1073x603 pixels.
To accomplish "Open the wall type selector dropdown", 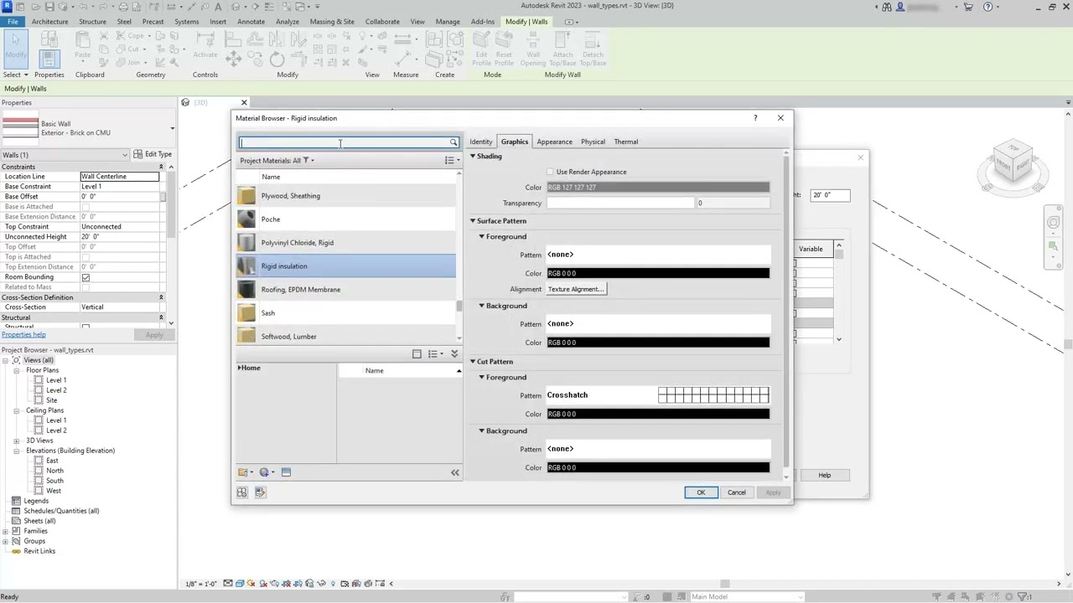I will pyautogui.click(x=172, y=128).
